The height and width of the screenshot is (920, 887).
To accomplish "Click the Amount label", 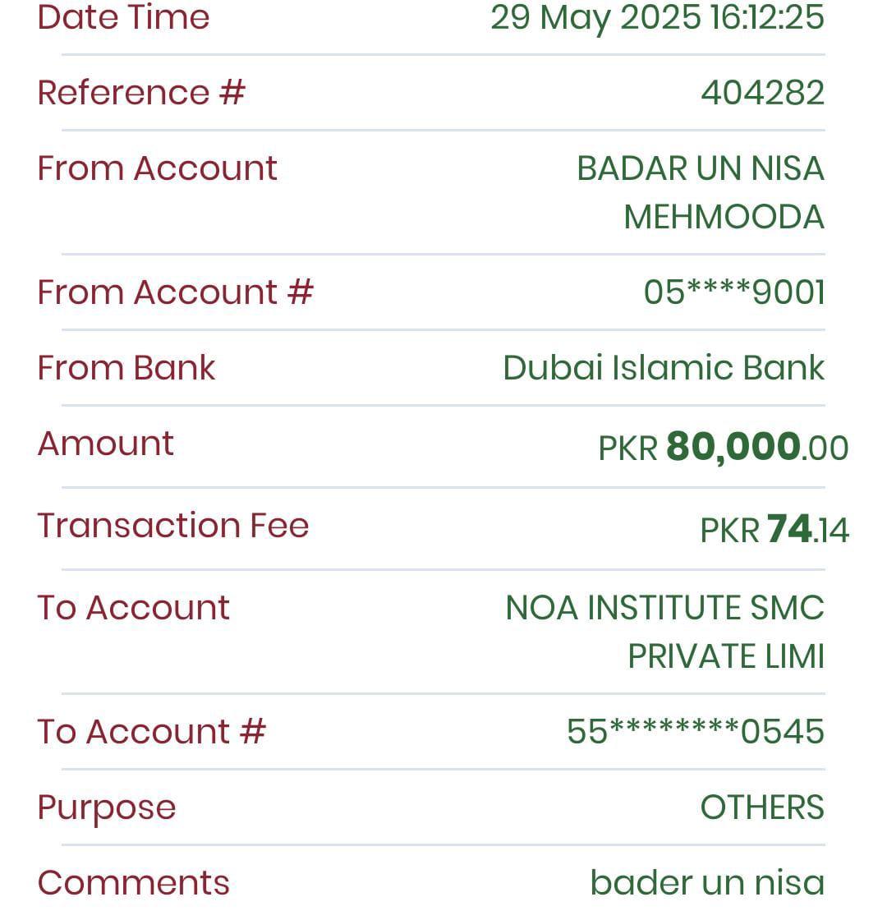I will pos(106,444).
